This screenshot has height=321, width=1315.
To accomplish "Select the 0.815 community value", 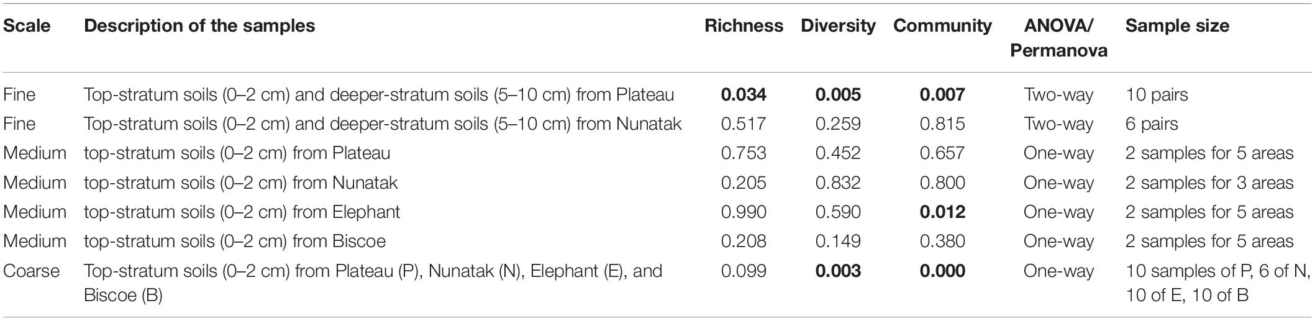I will pyautogui.click(x=942, y=124).
